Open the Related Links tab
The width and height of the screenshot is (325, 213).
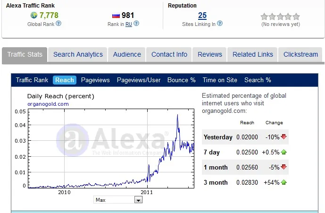[x=253, y=54]
